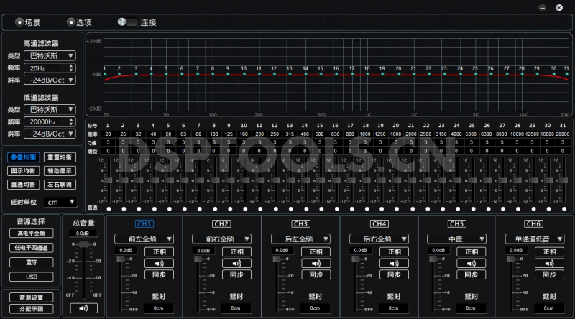Open 分配示图 diagram
Screen dimensions: 575x319
(x=31, y=309)
